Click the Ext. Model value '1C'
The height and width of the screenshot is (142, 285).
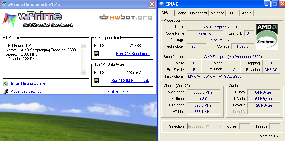(x=233, y=70)
